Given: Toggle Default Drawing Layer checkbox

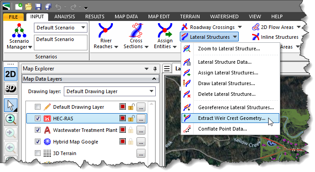Looking at the screenshot, I should pos(37,107).
